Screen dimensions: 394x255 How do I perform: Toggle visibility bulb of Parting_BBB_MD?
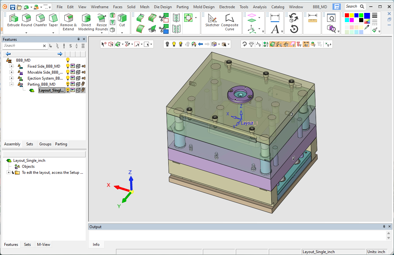click(68, 84)
